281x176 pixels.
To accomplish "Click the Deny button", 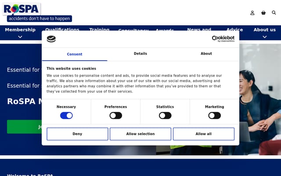I will (x=77, y=134).
